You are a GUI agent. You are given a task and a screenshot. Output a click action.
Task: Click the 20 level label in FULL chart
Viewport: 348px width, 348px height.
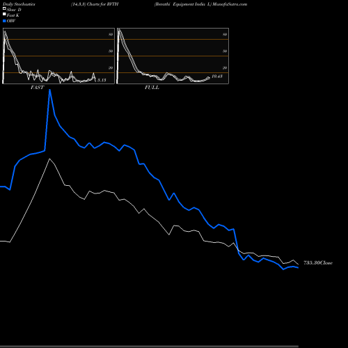pos(225,68)
